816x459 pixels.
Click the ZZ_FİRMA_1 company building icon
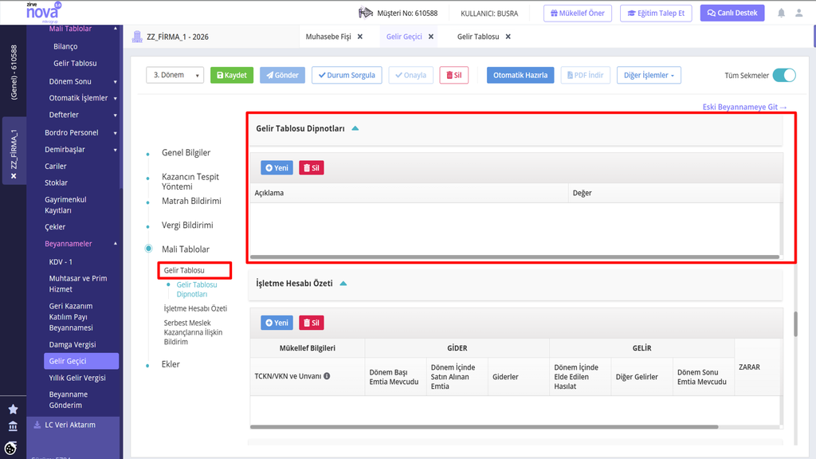coord(137,37)
